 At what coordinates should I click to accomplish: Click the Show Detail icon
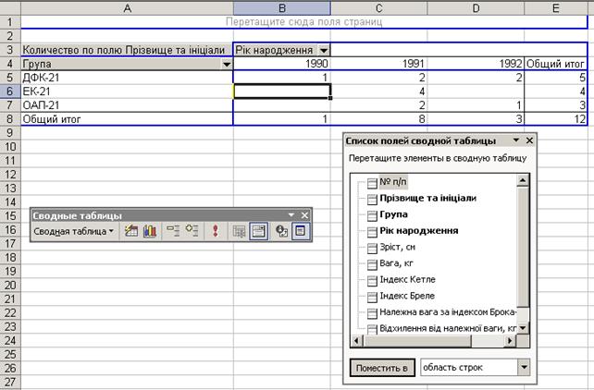click(192, 231)
